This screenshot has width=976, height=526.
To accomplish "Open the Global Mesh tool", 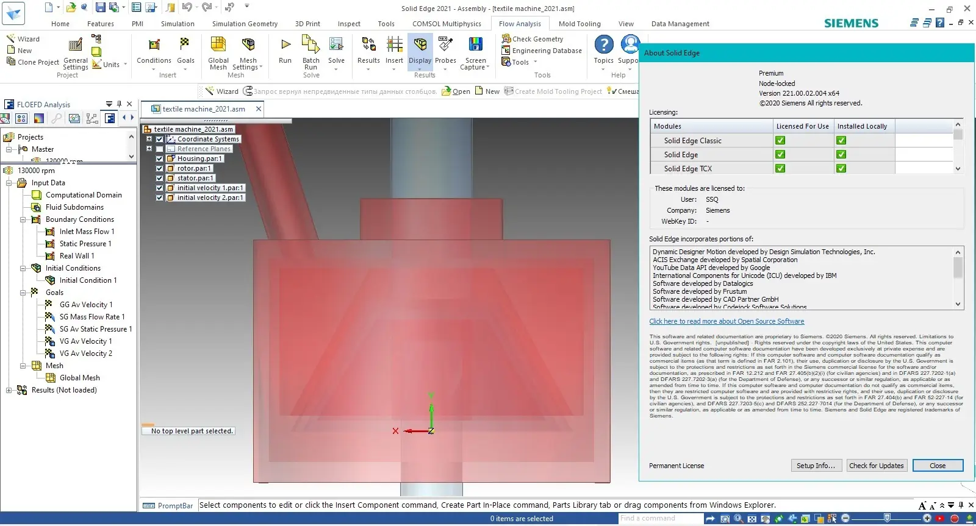I will [x=218, y=53].
